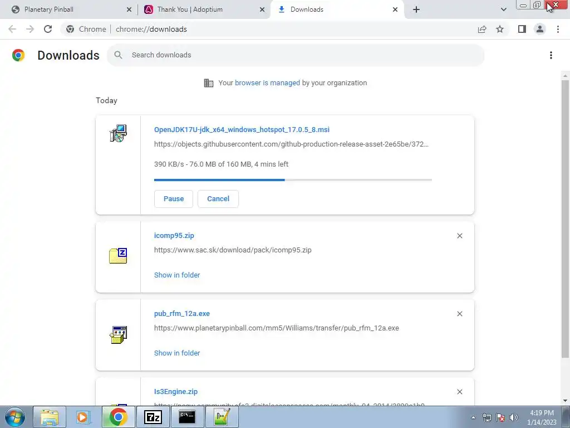Click the volume speaker tray icon
Viewport: 570px width, 428px height.
tap(514, 417)
